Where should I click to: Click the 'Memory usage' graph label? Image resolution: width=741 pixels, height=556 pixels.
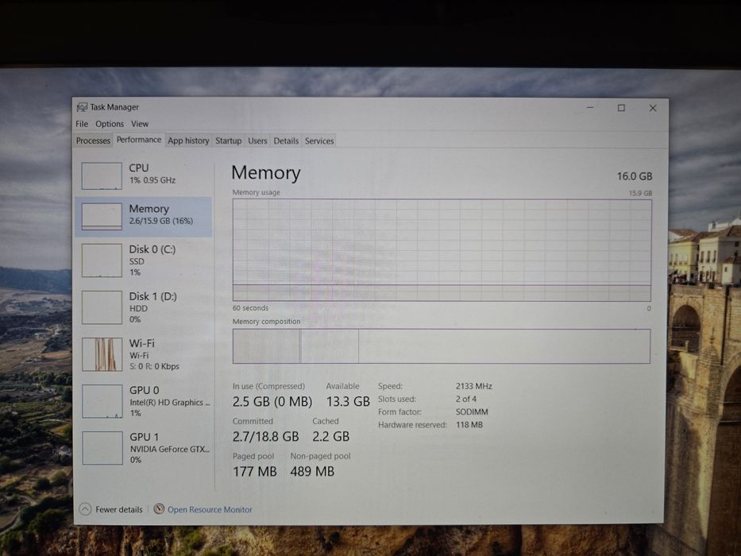click(257, 192)
